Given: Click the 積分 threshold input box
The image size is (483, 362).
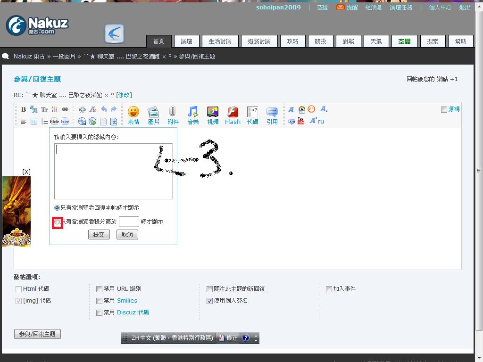Looking at the screenshot, I should tap(129, 222).
